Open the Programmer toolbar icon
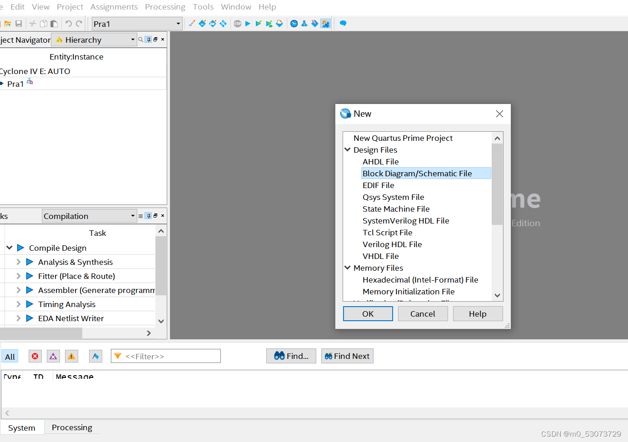This screenshot has width=628, height=442. click(x=315, y=24)
